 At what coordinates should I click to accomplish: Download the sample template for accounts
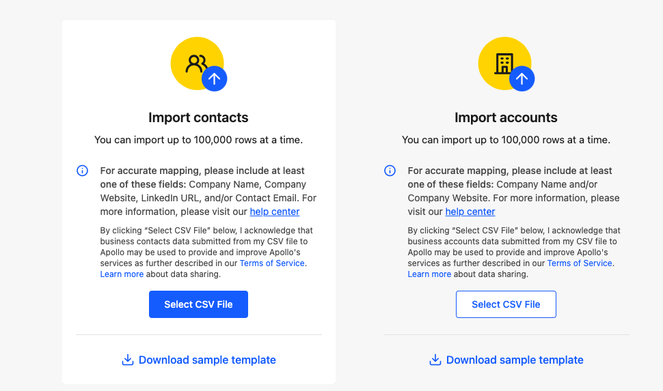pos(515,360)
